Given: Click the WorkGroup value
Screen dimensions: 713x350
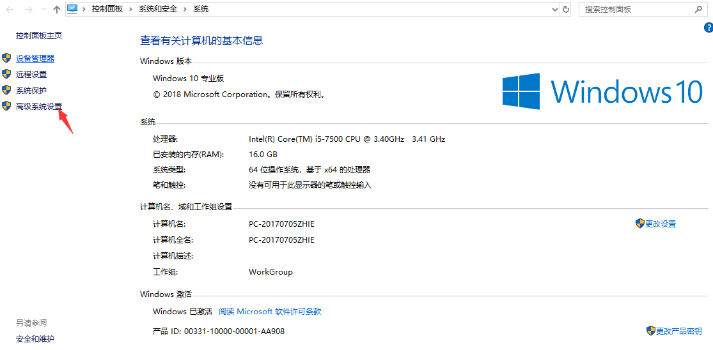Looking at the screenshot, I should pyautogui.click(x=270, y=272).
